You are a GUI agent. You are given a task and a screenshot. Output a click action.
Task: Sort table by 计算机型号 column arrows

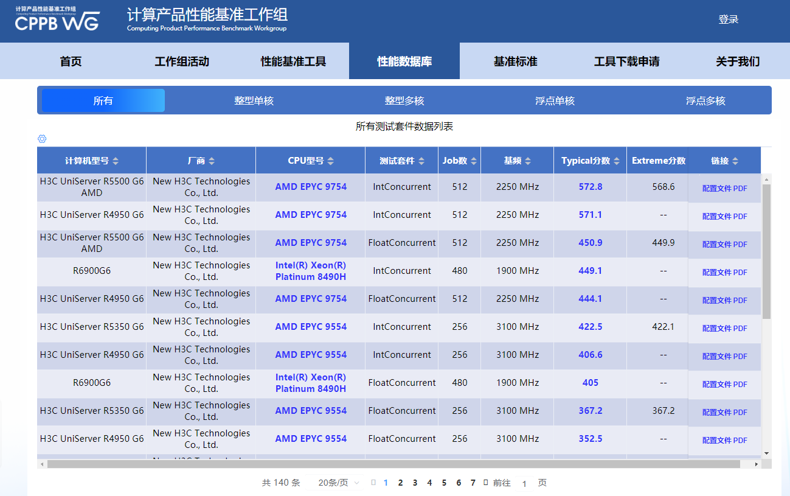click(116, 161)
